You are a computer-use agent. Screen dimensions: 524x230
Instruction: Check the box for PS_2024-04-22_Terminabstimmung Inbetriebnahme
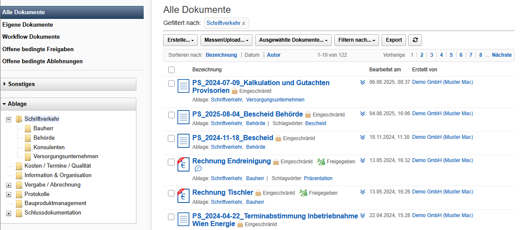171,217
